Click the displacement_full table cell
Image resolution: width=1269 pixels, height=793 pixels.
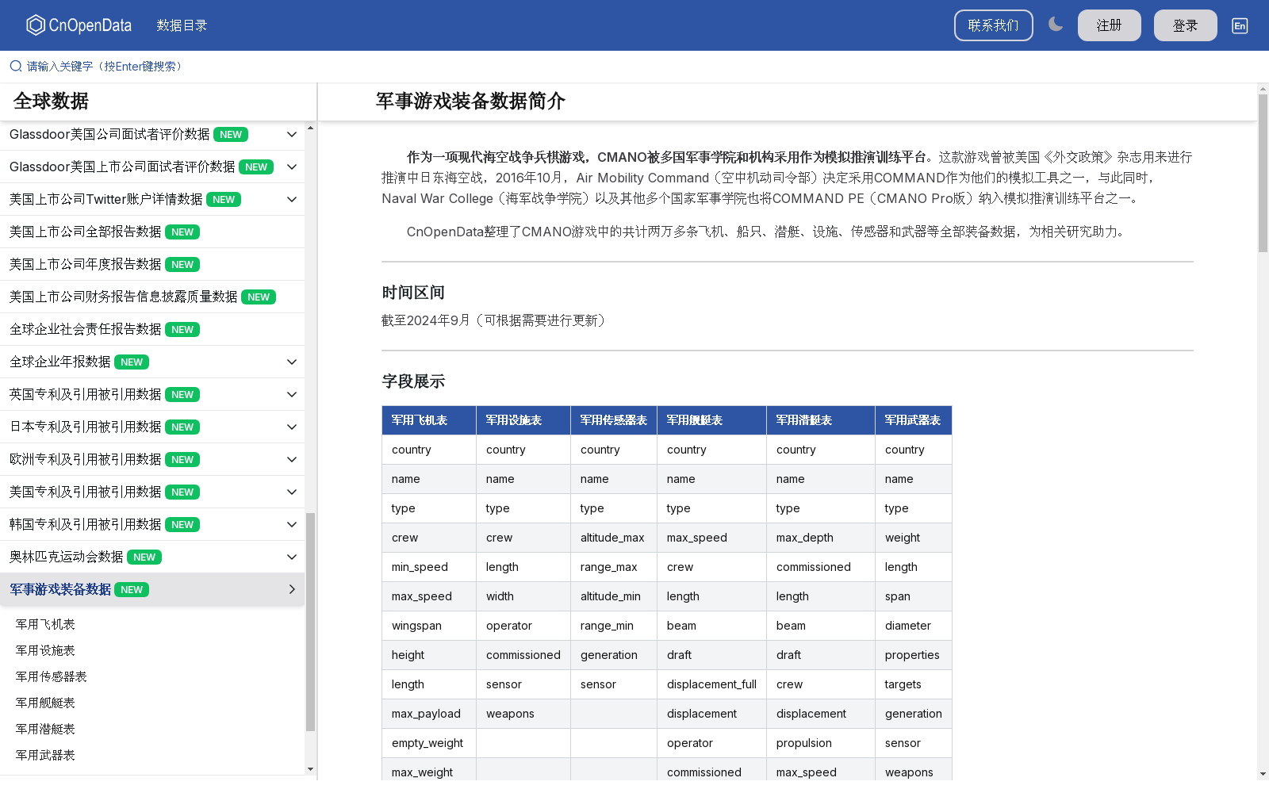tap(711, 684)
